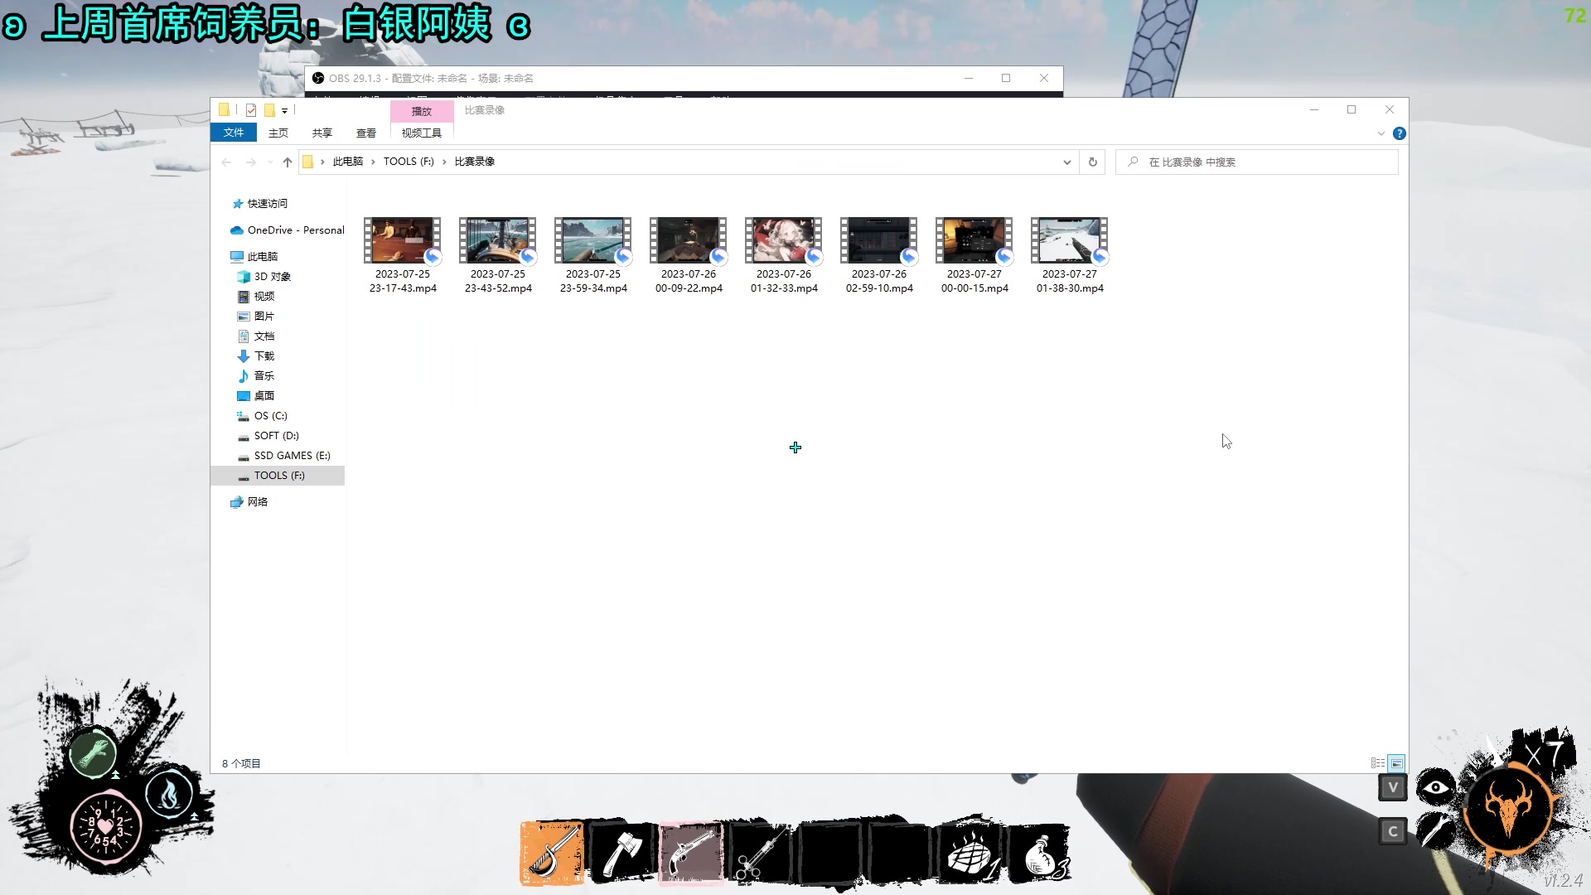Switch to details view layout button
The width and height of the screenshot is (1591, 895).
click(1378, 763)
